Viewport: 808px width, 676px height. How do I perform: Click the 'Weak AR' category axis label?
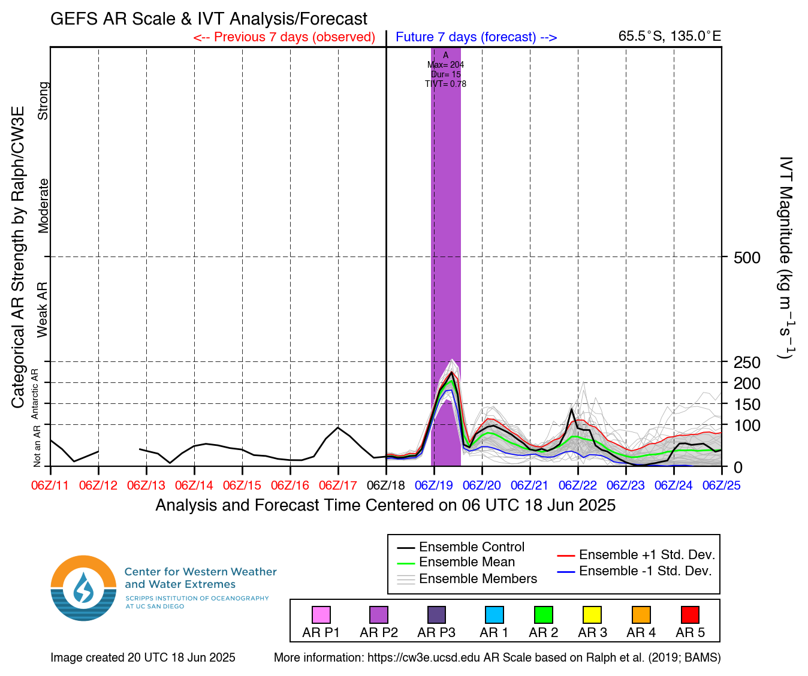point(43,310)
